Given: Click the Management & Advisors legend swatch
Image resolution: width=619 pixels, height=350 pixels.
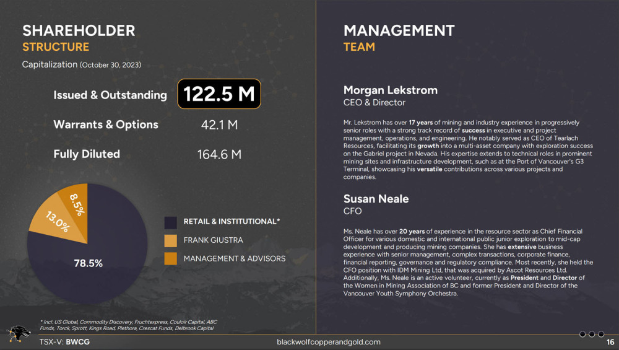Looking at the screenshot, I should (171, 259).
